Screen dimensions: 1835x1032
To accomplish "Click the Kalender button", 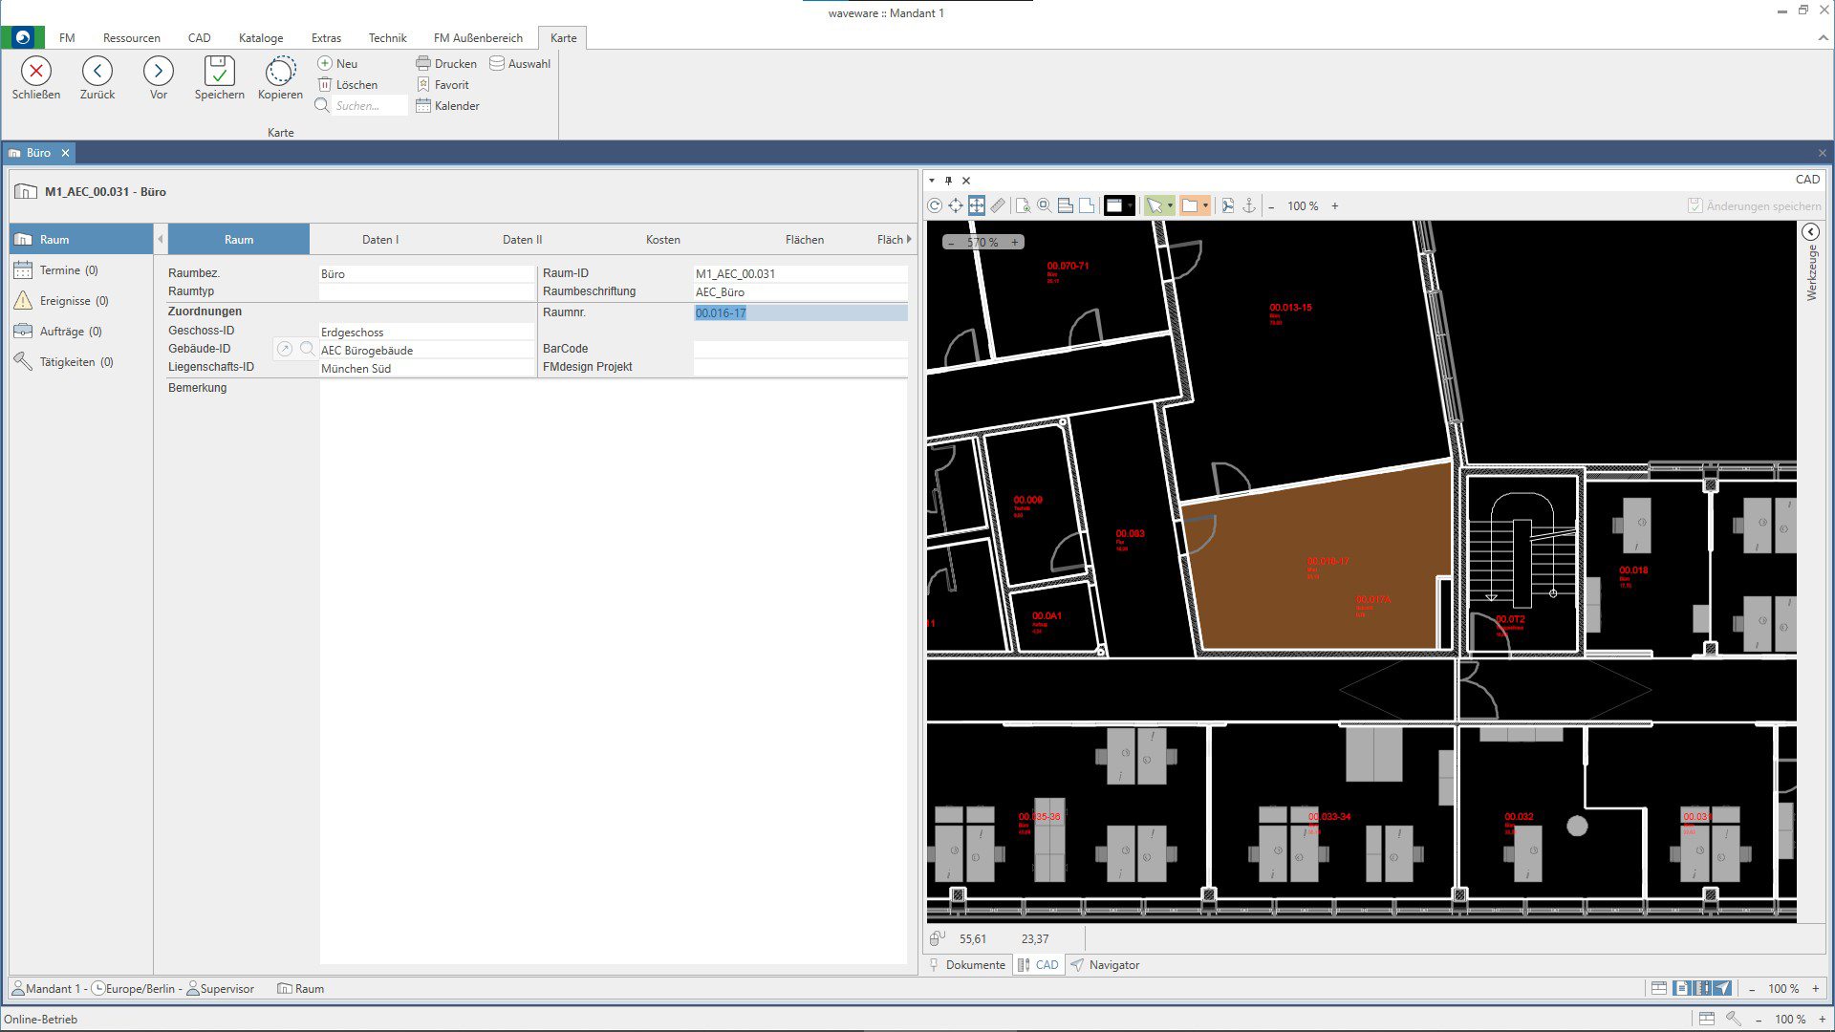I will 447,106.
